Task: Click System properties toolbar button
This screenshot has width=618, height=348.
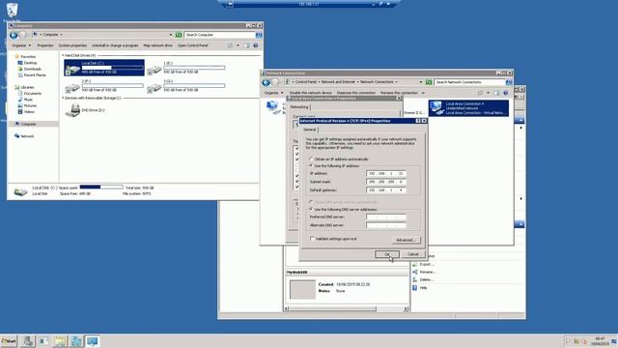Action: point(72,45)
